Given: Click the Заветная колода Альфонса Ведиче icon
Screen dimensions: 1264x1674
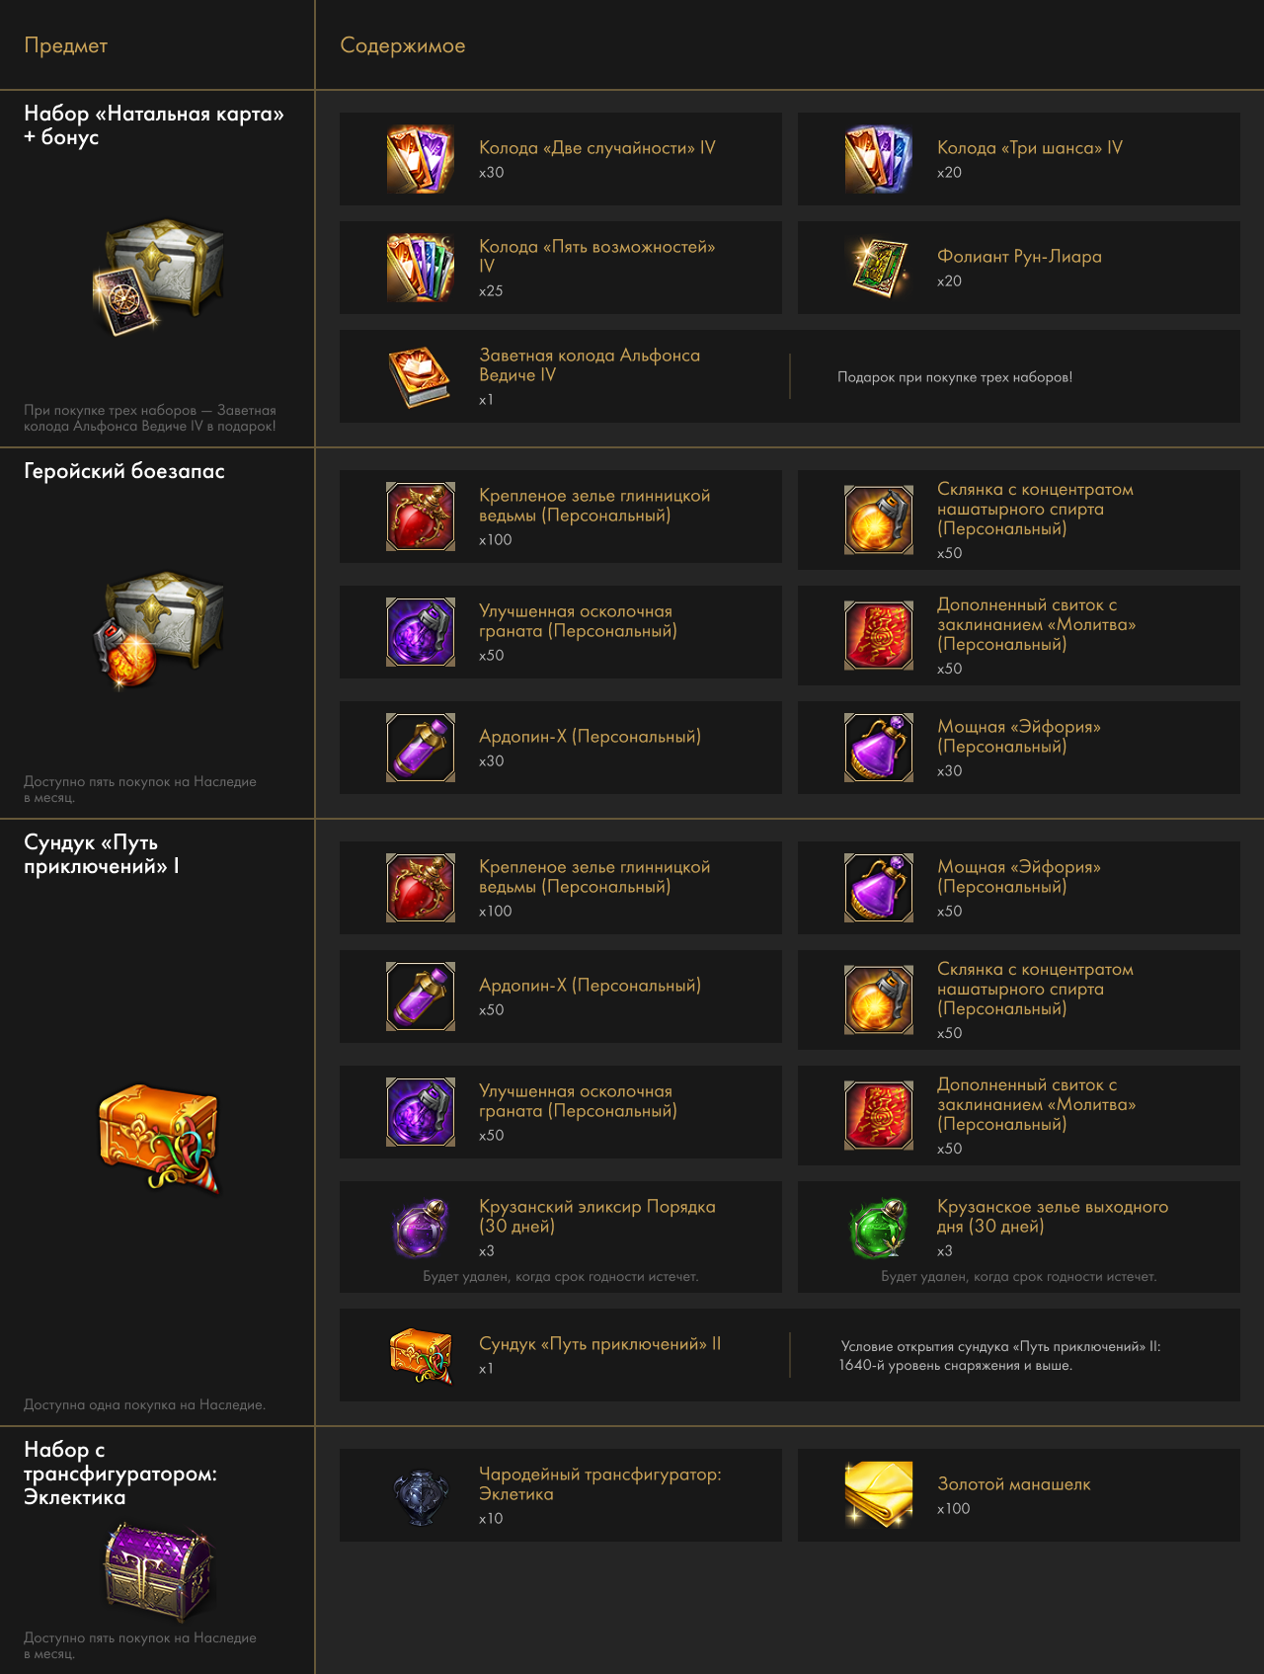Looking at the screenshot, I should [x=421, y=376].
